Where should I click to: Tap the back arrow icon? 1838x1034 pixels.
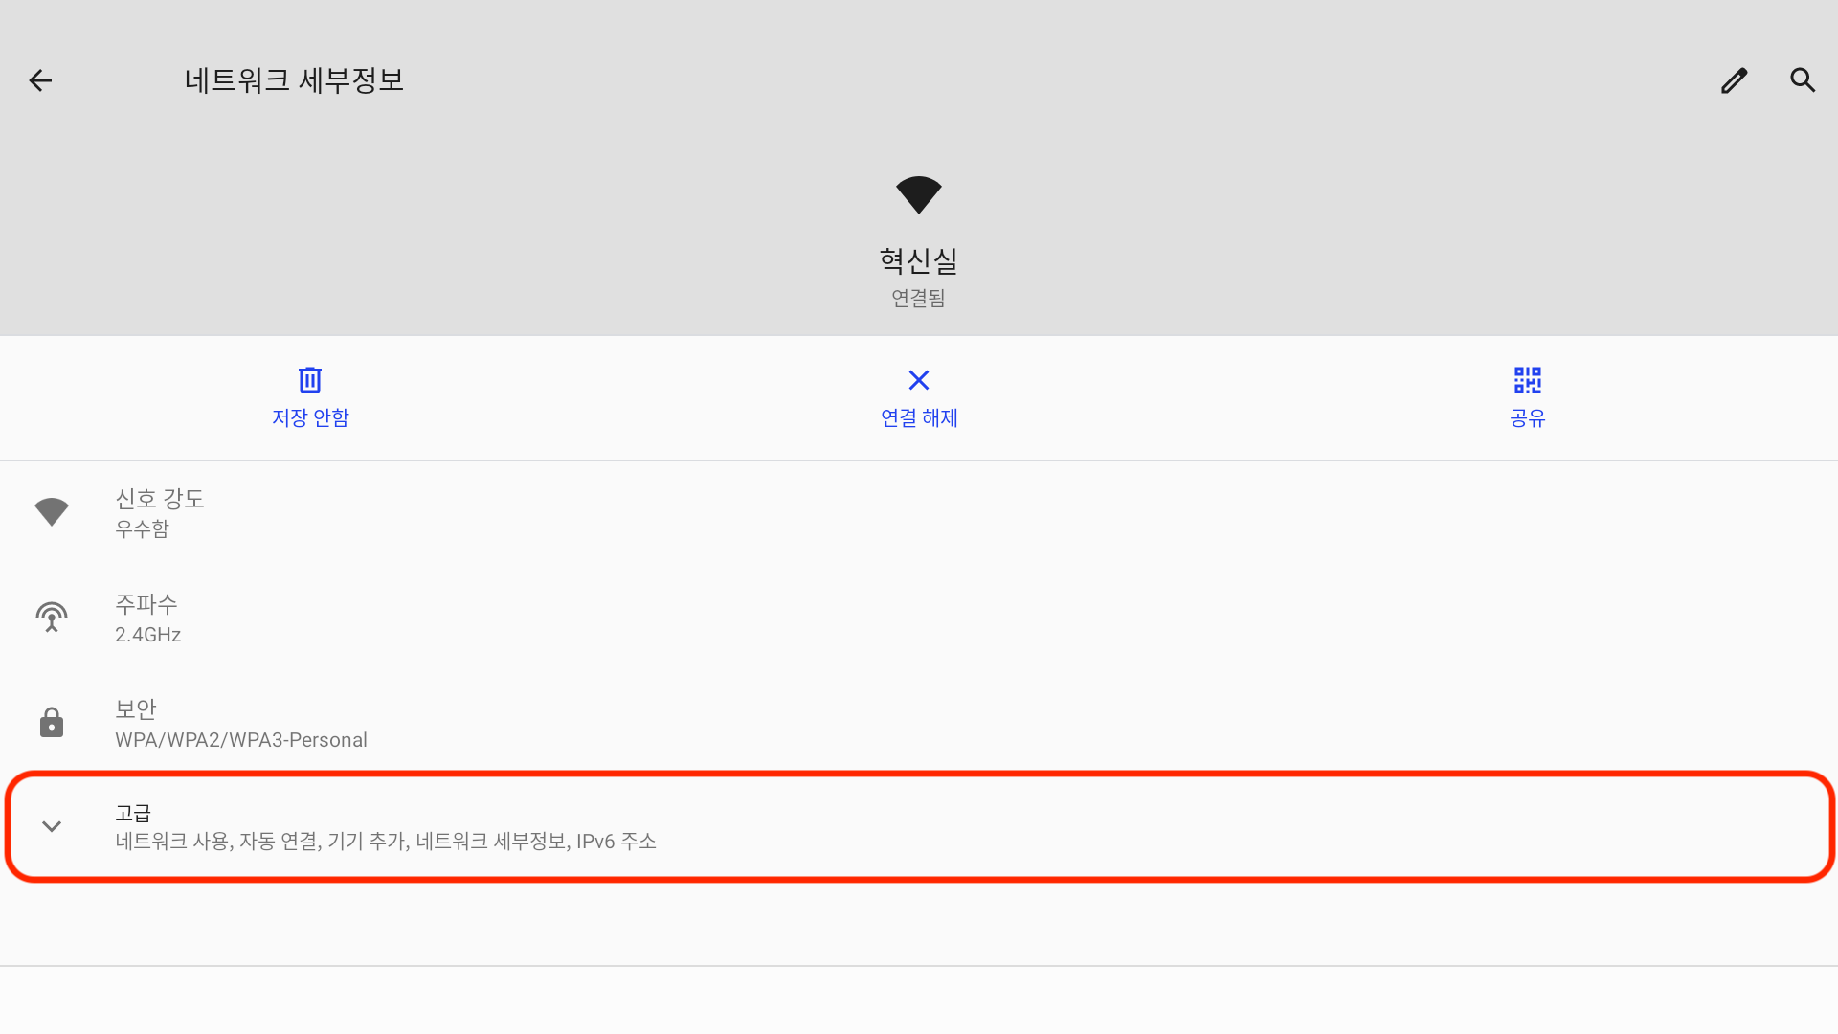(x=40, y=80)
